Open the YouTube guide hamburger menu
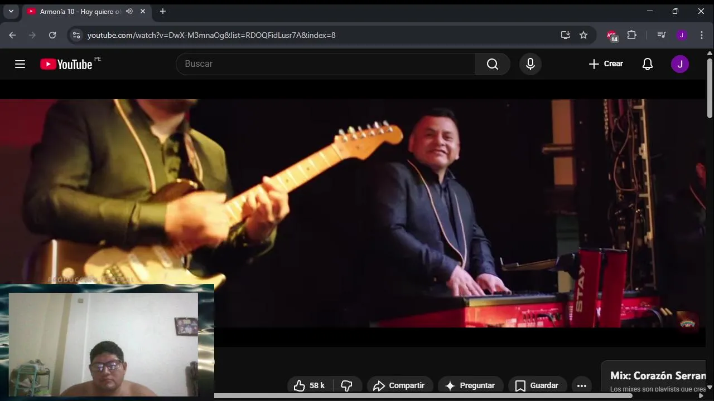This screenshot has width=714, height=401. tap(20, 64)
